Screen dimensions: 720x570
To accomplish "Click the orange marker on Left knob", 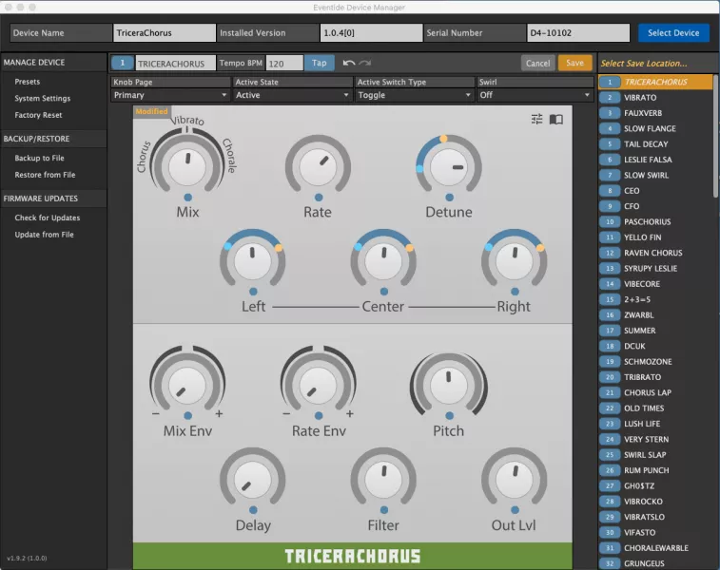I will tap(279, 248).
